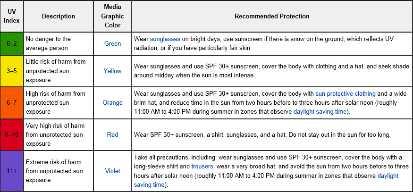Select the yellow 3–5 UV index cell
Screen dimensions: 413x192
pyautogui.click(x=12, y=71)
